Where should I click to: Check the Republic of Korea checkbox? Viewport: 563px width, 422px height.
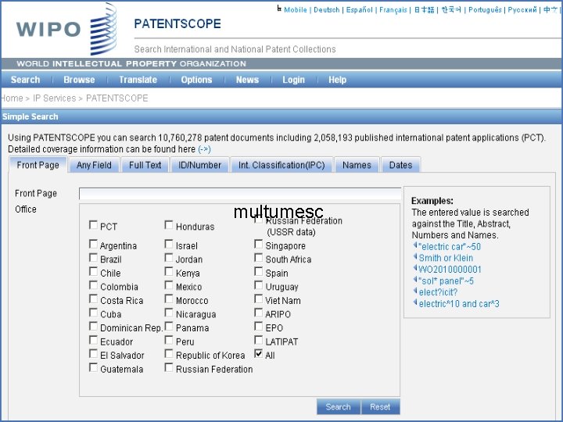(168, 354)
